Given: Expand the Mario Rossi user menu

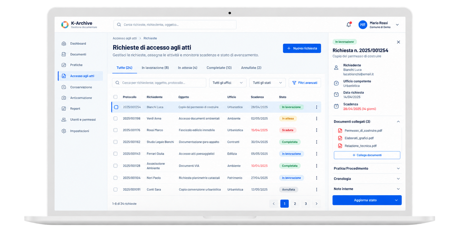Looking at the screenshot, I should coord(397,25).
